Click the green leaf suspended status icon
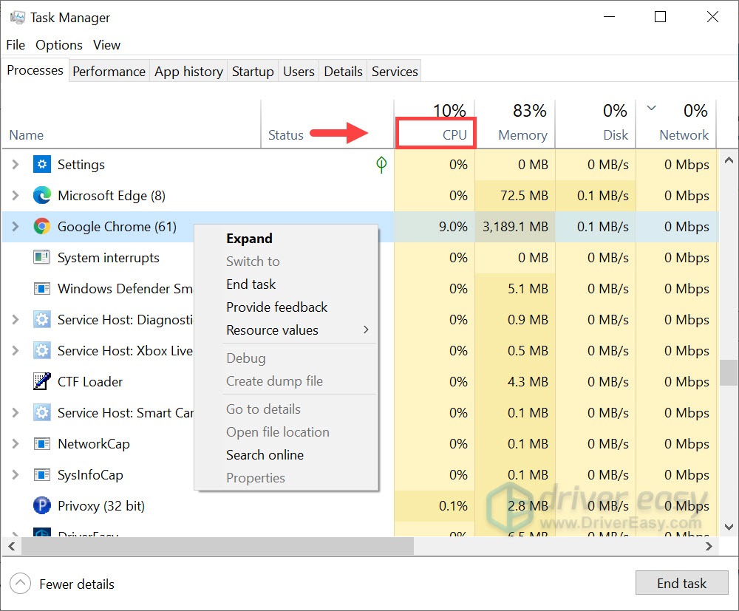739x611 pixels. pos(381,165)
